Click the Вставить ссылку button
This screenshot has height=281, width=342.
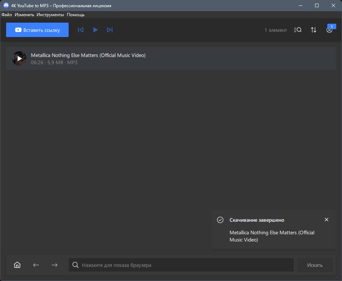click(37, 30)
